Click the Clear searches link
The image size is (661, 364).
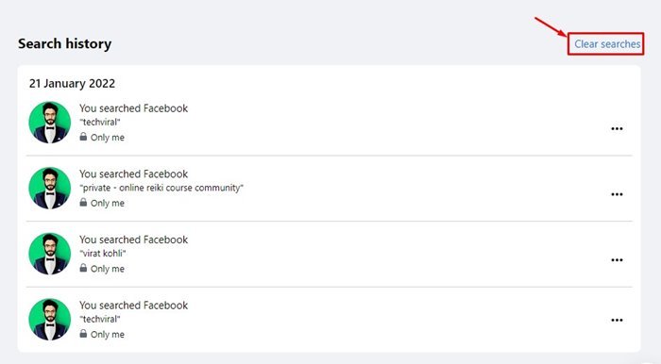[607, 43]
